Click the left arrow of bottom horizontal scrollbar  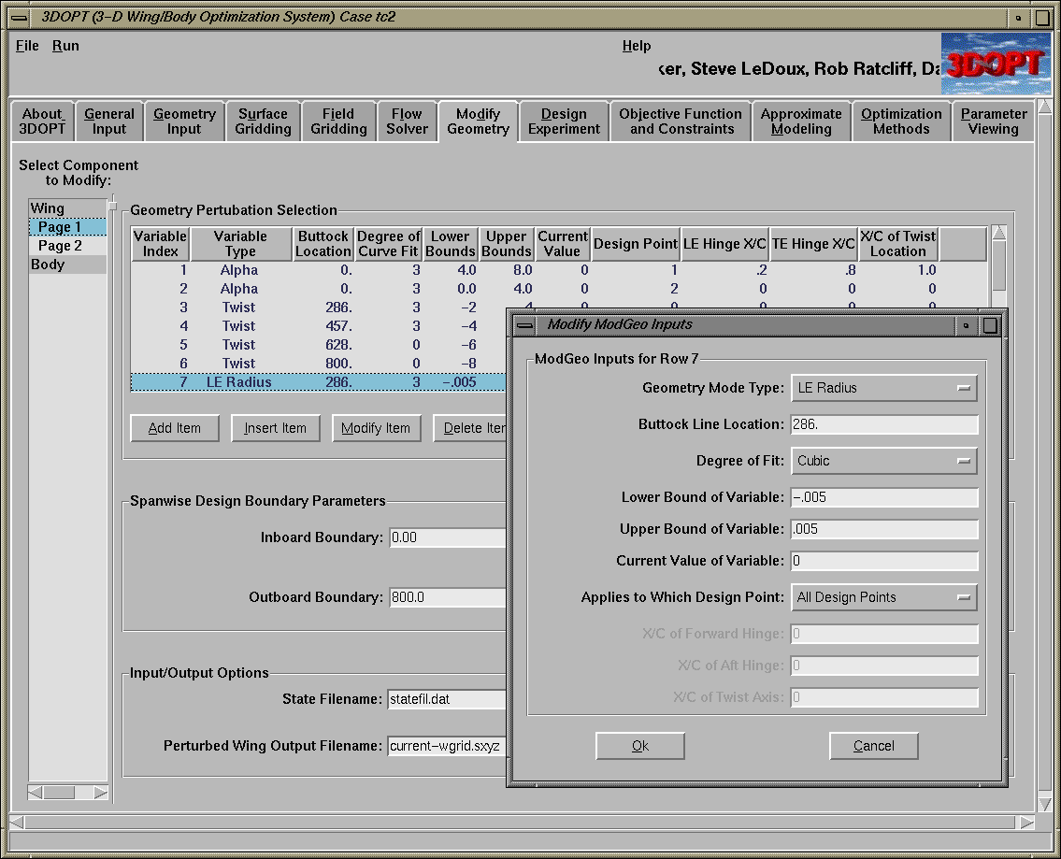[x=17, y=823]
